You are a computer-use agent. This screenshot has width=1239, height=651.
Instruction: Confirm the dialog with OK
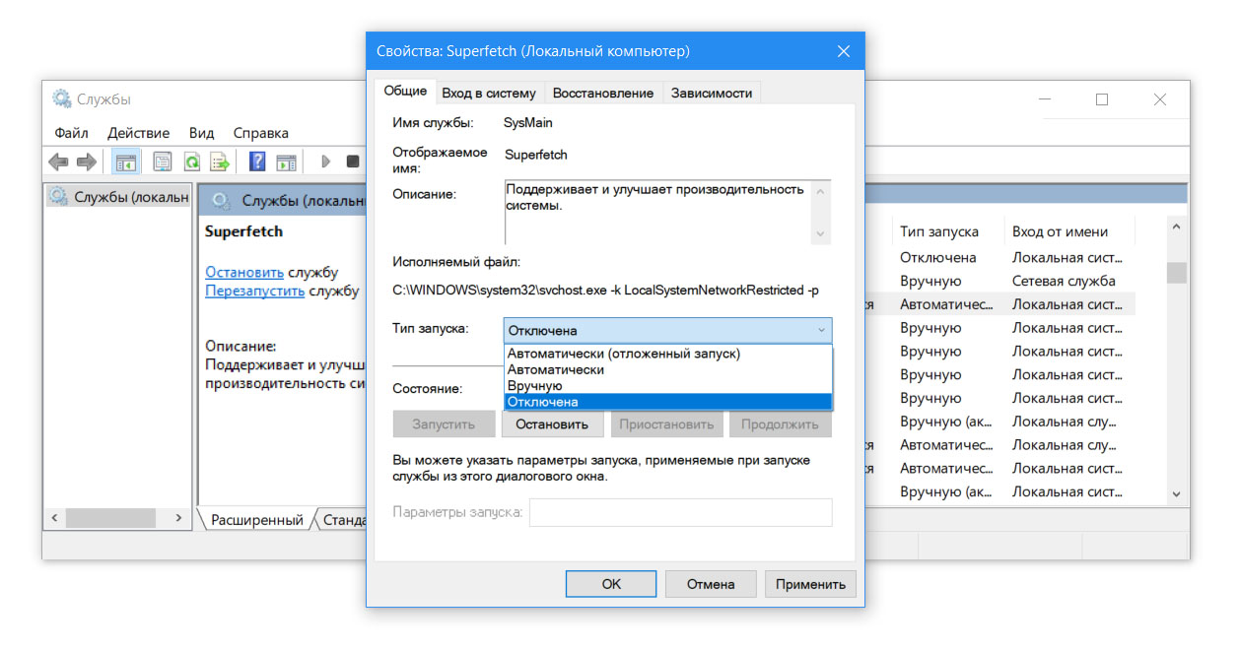coord(611,583)
